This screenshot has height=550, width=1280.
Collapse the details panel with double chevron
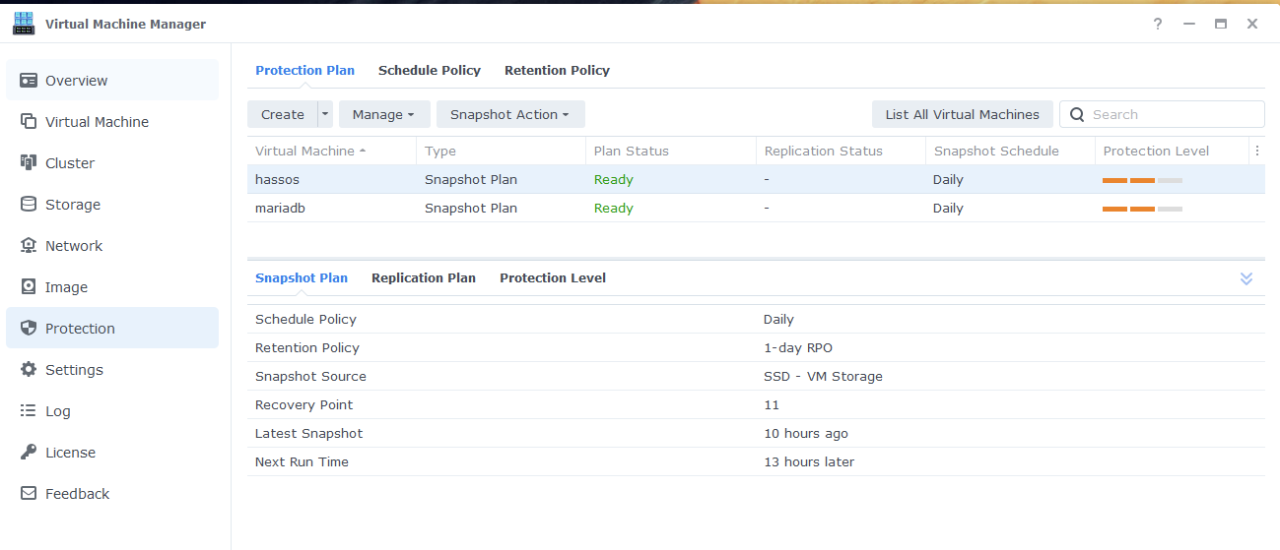coord(1246,278)
